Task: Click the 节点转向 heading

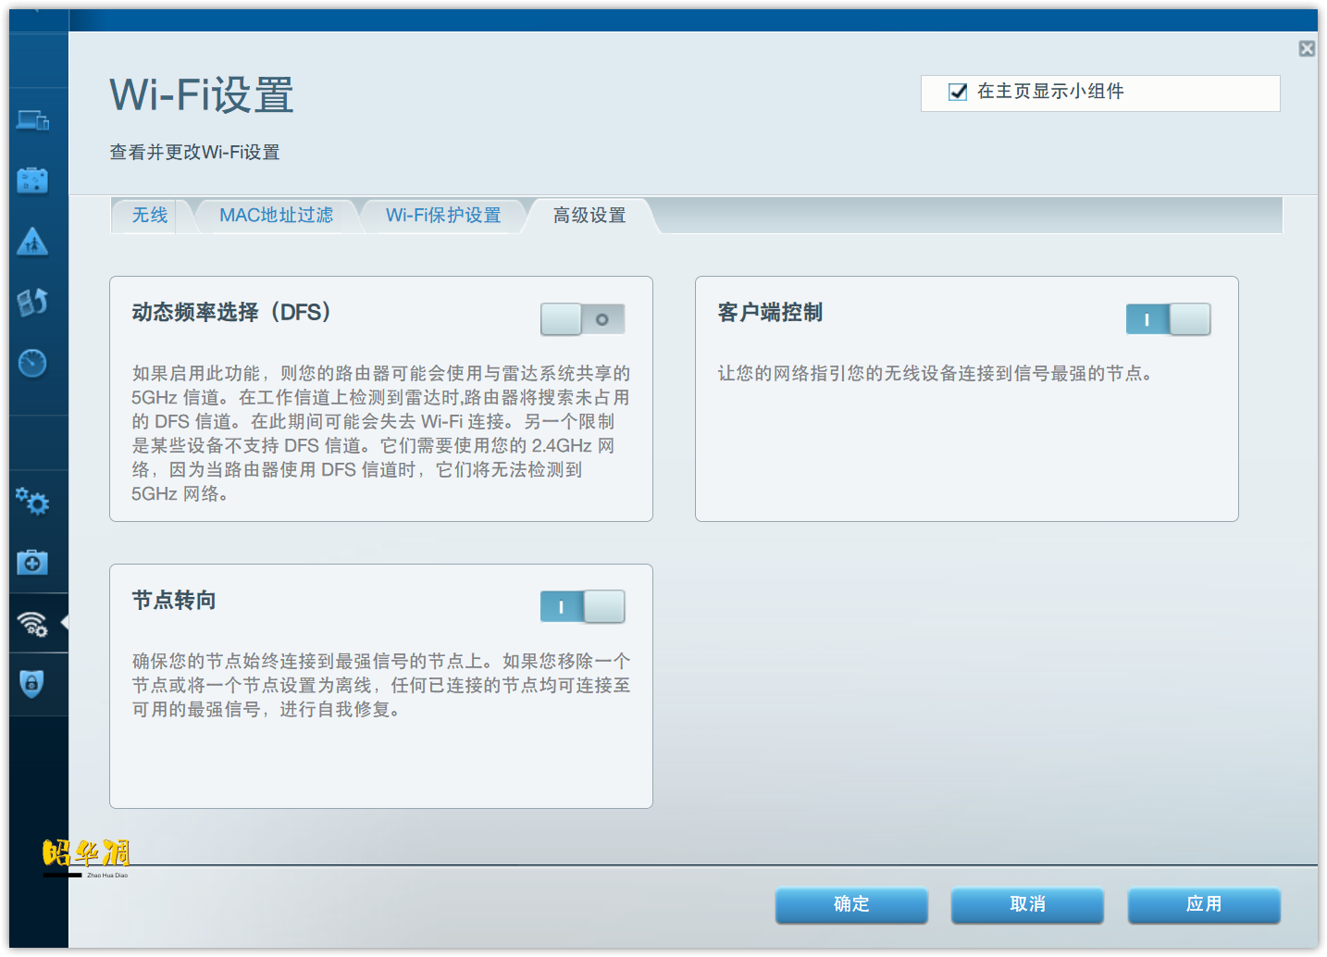Action: pyautogui.click(x=174, y=601)
